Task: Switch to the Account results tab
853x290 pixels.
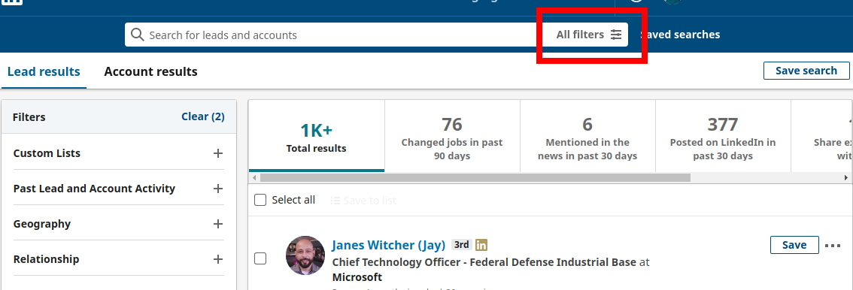Action: [x=150, y=71]
